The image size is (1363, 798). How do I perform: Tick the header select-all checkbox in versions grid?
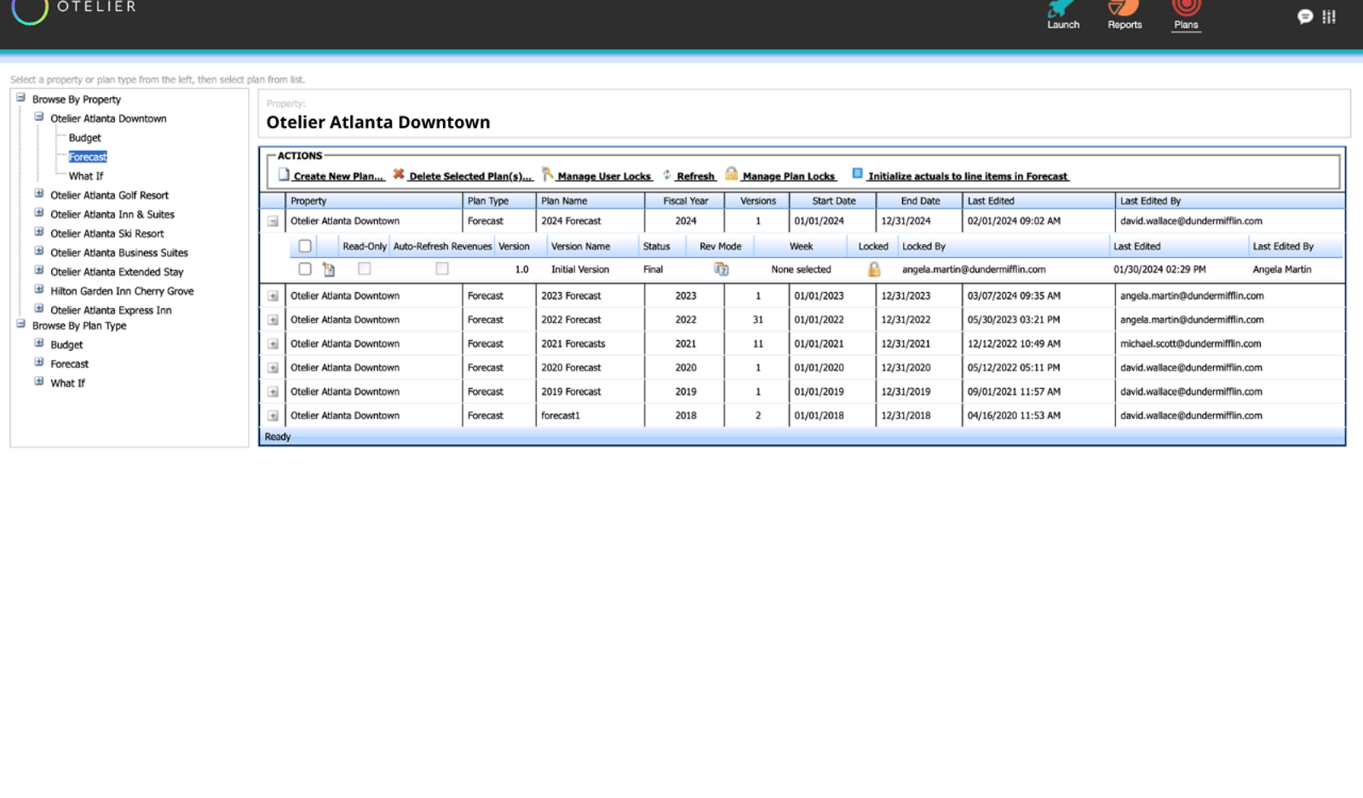click(x=305, y=246)
